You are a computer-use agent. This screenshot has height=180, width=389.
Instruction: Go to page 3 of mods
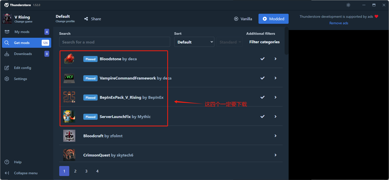click(x=86, y=171)
